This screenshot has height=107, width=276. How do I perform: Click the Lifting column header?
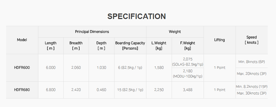point(219,40)
